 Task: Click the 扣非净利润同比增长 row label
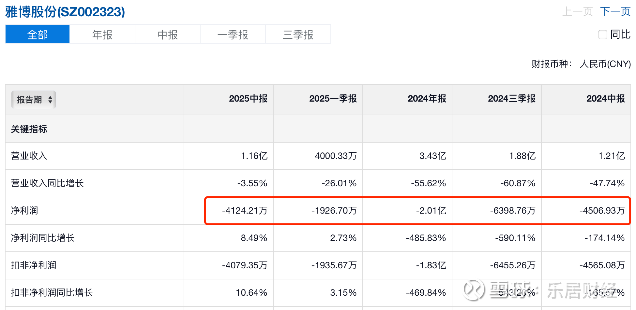point(52,293)
